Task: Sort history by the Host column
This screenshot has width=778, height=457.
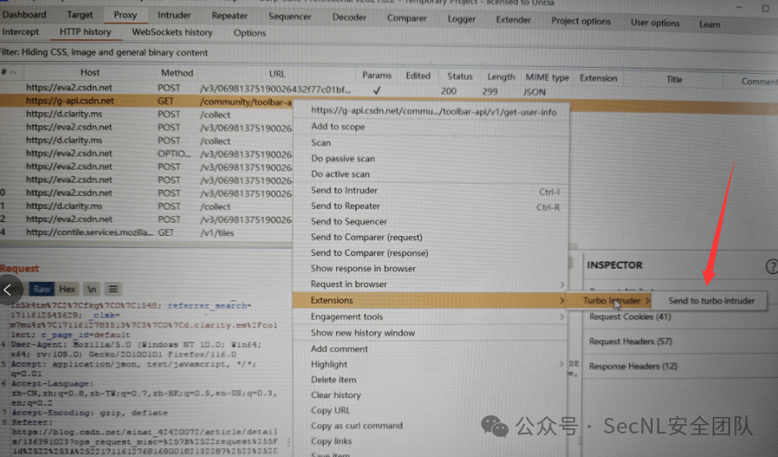Action: click(x=90, y=72)
